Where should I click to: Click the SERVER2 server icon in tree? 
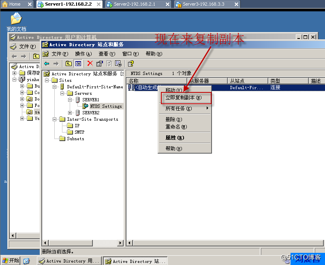click(x=77, y=113)
